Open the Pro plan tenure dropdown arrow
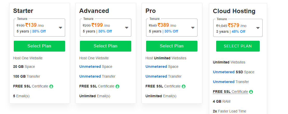Image resolution: width=288 pixels, height=114 pixels. [x=193, y=28]
